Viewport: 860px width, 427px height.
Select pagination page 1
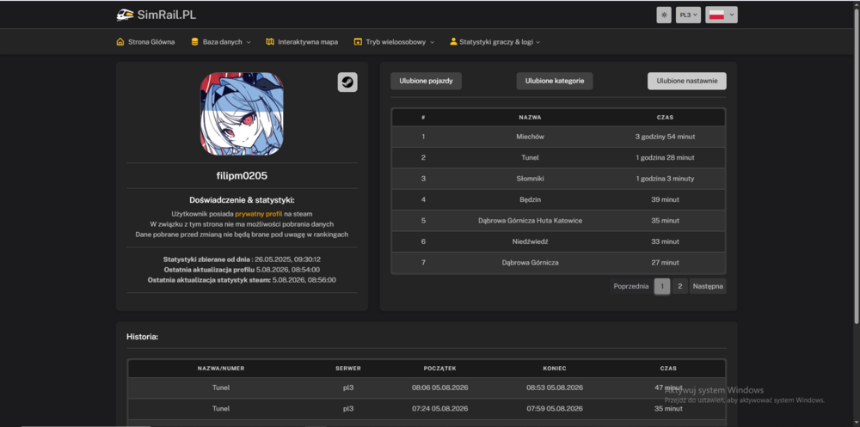(x=662, y=286)
